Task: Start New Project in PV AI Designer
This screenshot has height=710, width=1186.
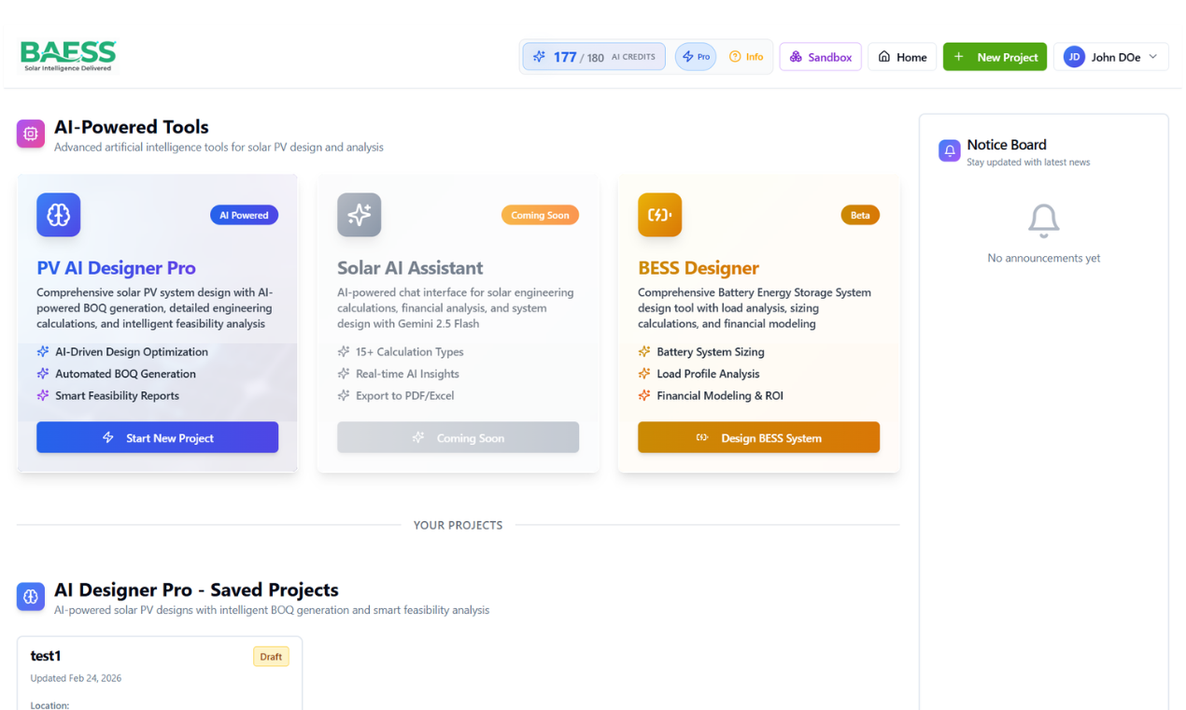Action: 157,437
